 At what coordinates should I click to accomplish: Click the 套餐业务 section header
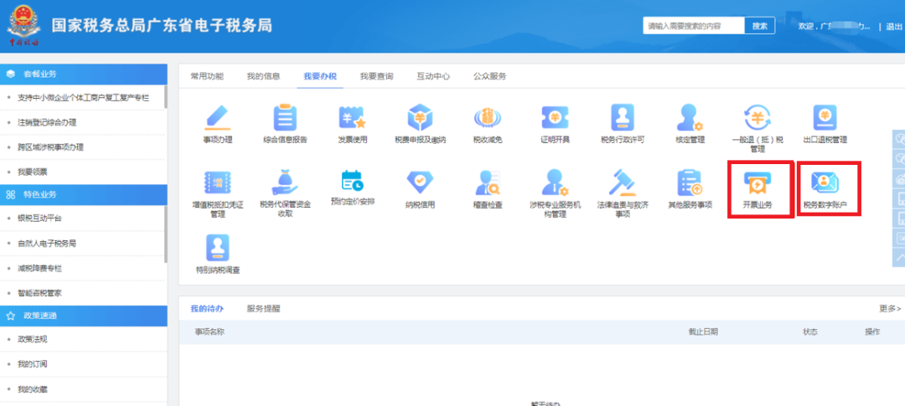pos(84,75)
